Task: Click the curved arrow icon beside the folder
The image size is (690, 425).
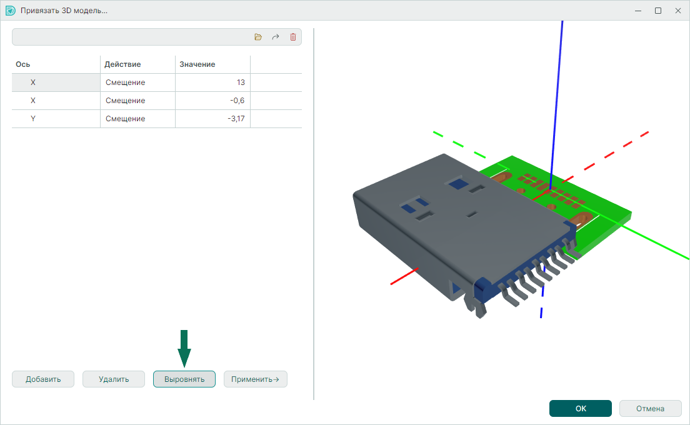Action: [x=276, y=37]
